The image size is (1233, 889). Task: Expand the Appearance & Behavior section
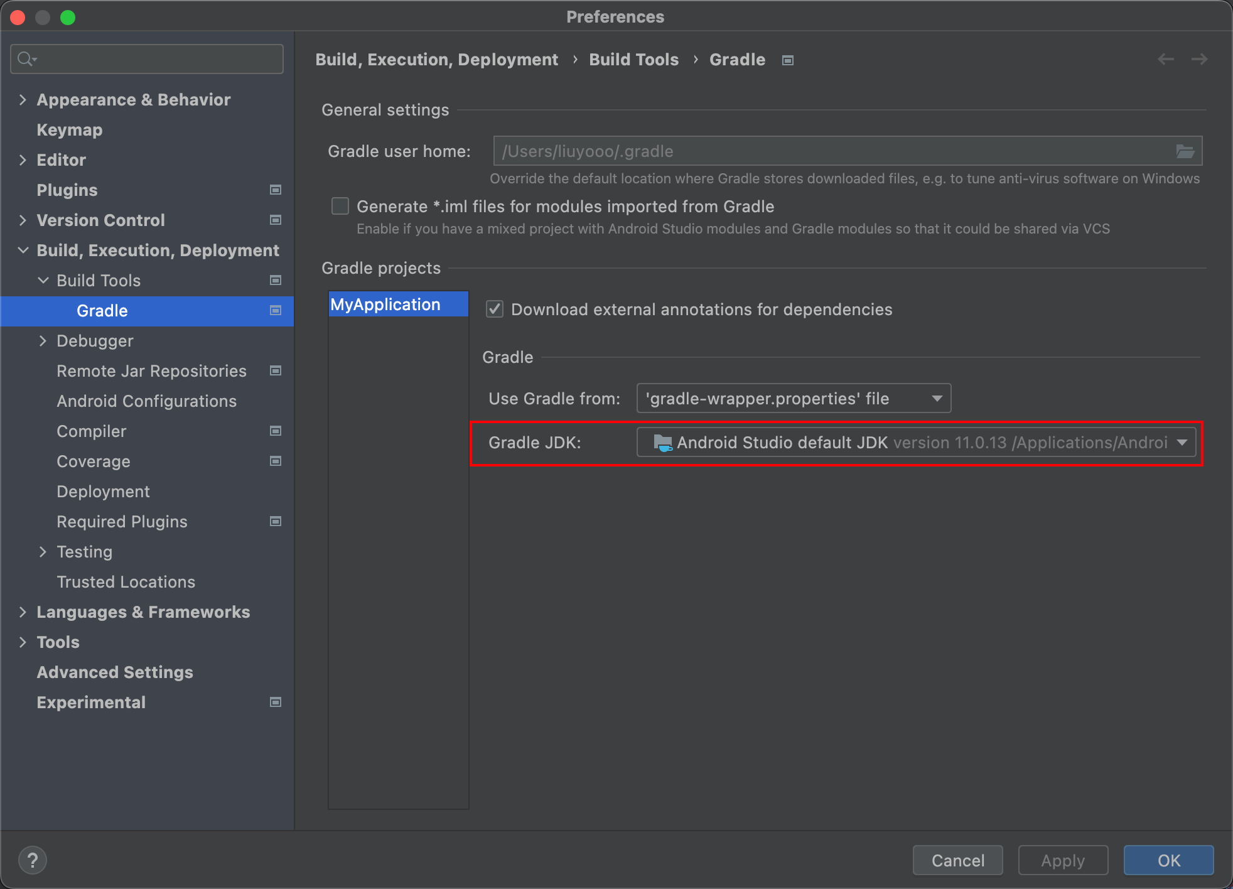[x=23, y=100]
